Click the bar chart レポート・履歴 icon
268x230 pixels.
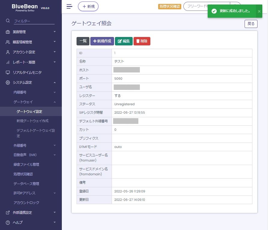8,62
